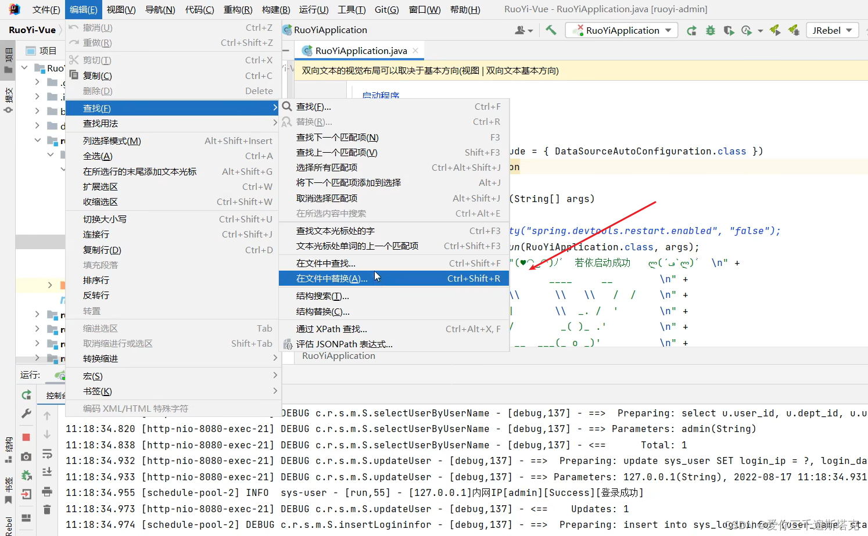Click the print icon in console toolbar
Viewport: 868px width, 536px height.
(47, 491)
